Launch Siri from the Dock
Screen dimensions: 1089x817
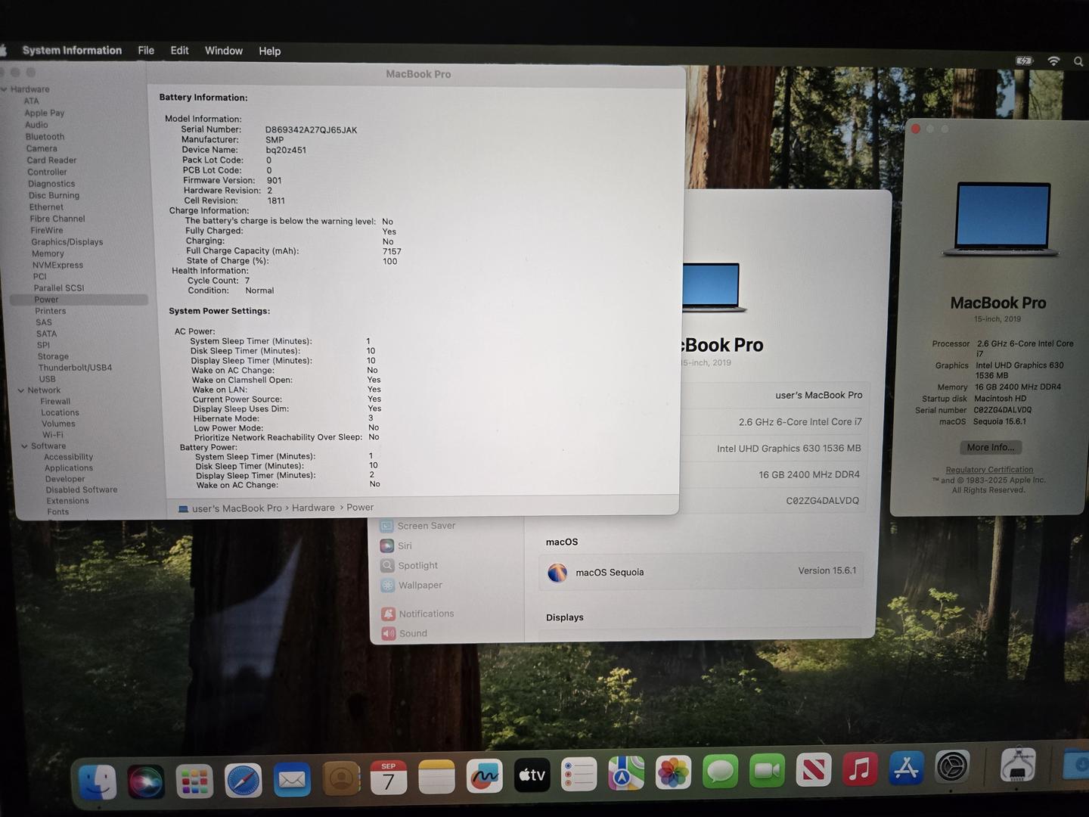(146, 781)
